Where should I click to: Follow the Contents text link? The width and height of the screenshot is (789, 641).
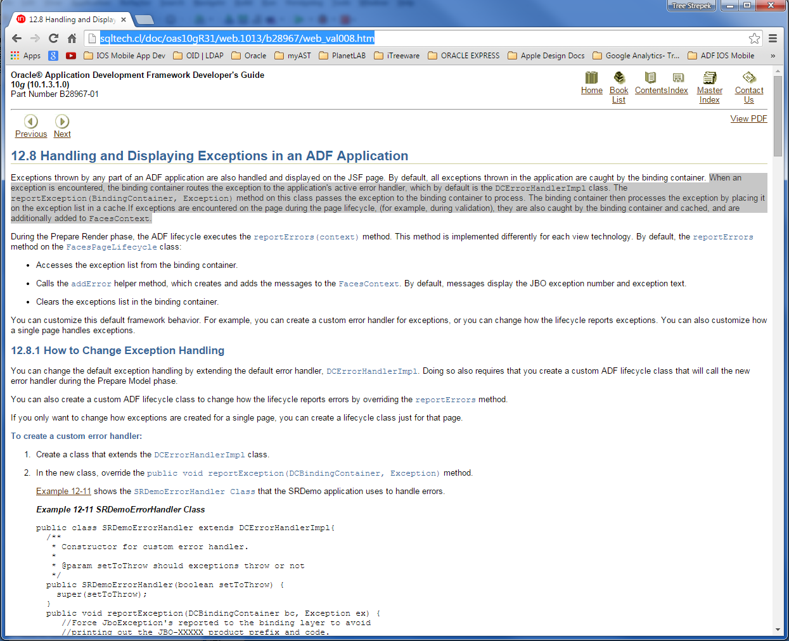tap(651, 91)
